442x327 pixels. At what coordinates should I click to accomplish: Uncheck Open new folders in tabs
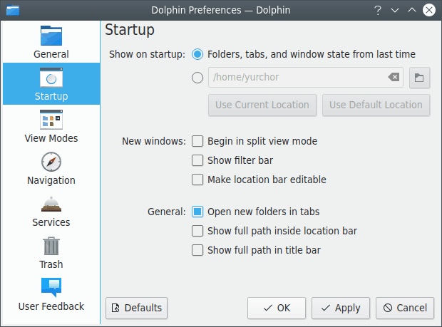[x=197, y=212]
